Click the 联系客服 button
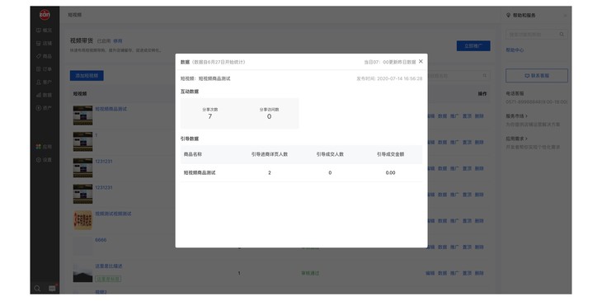This screenshot has height=301, width=602. 537,76
